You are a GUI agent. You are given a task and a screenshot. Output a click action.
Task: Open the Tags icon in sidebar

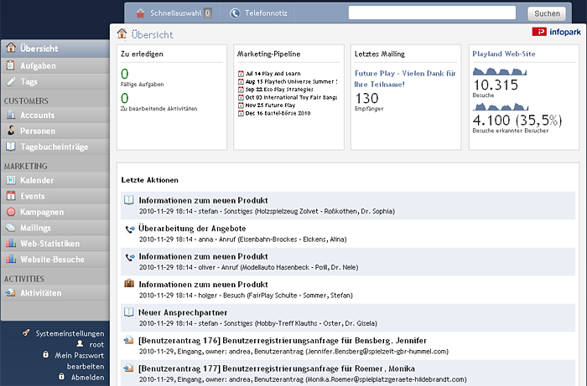coord(11,81)
